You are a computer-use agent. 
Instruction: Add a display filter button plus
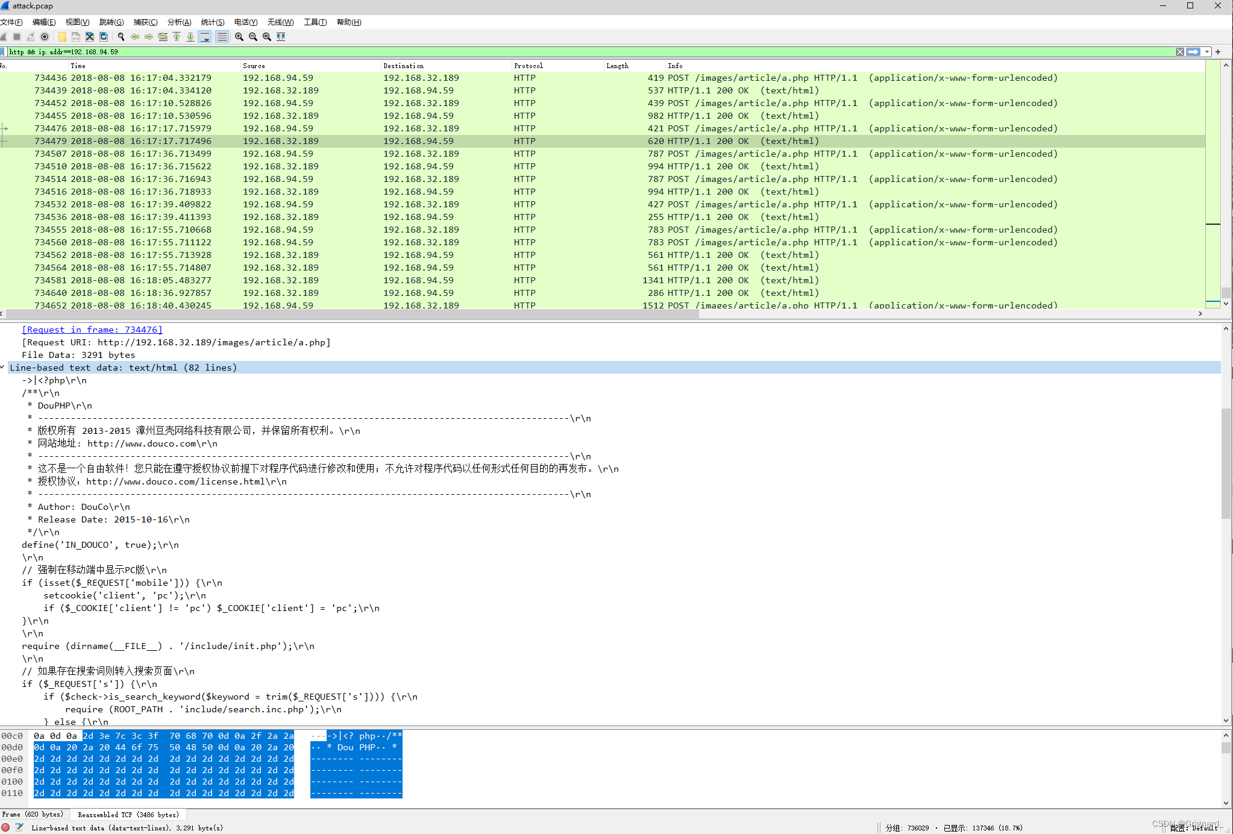(1218, 52)
